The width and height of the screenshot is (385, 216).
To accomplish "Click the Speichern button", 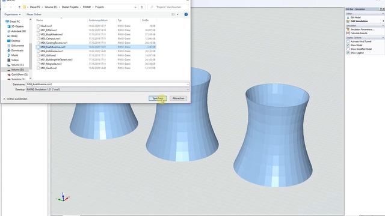I will [x=158, y=98].
